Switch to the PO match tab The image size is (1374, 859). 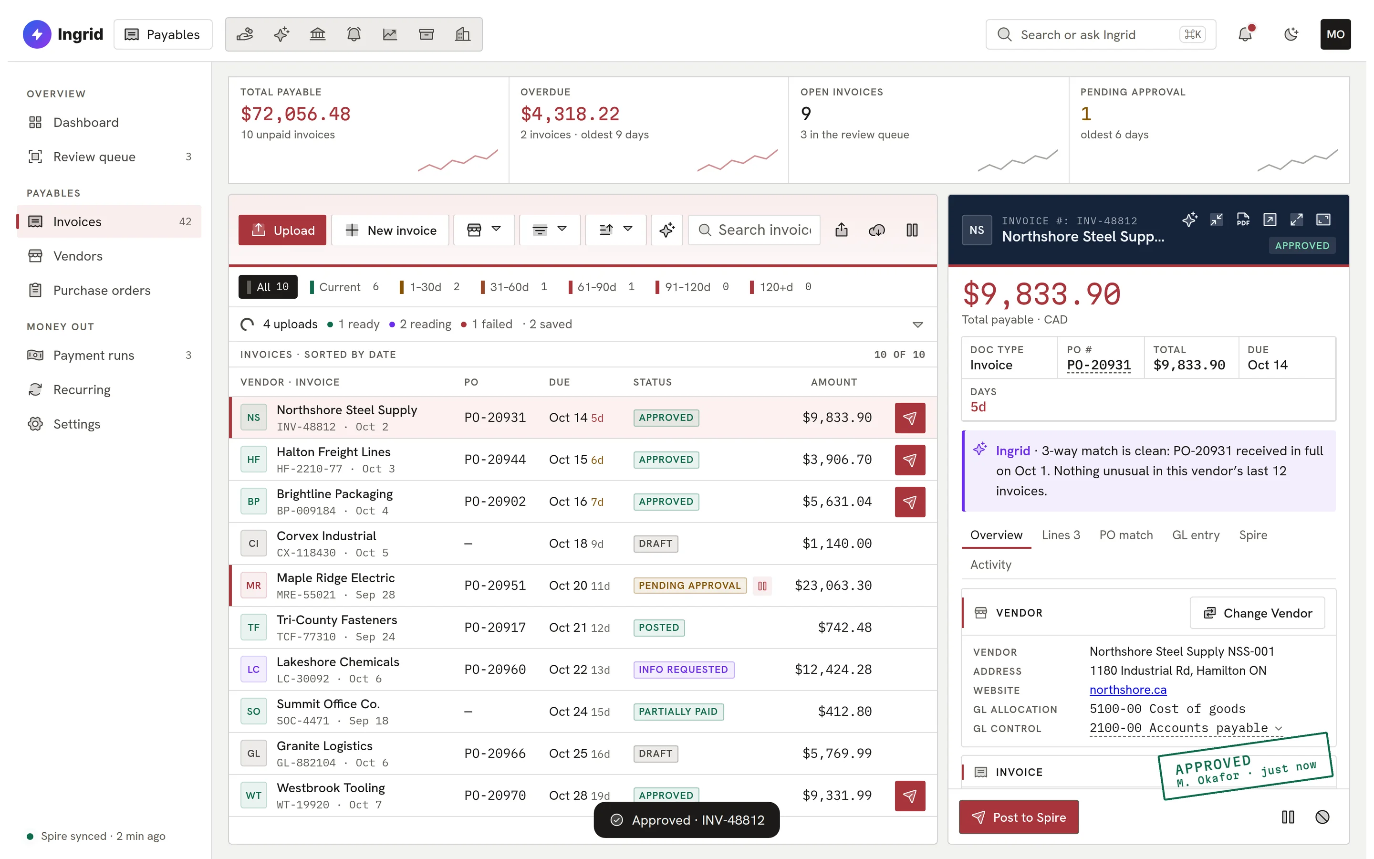[x=1125, y=535]
